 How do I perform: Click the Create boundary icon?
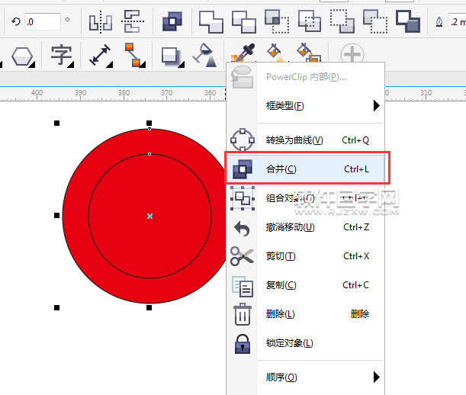408,21
